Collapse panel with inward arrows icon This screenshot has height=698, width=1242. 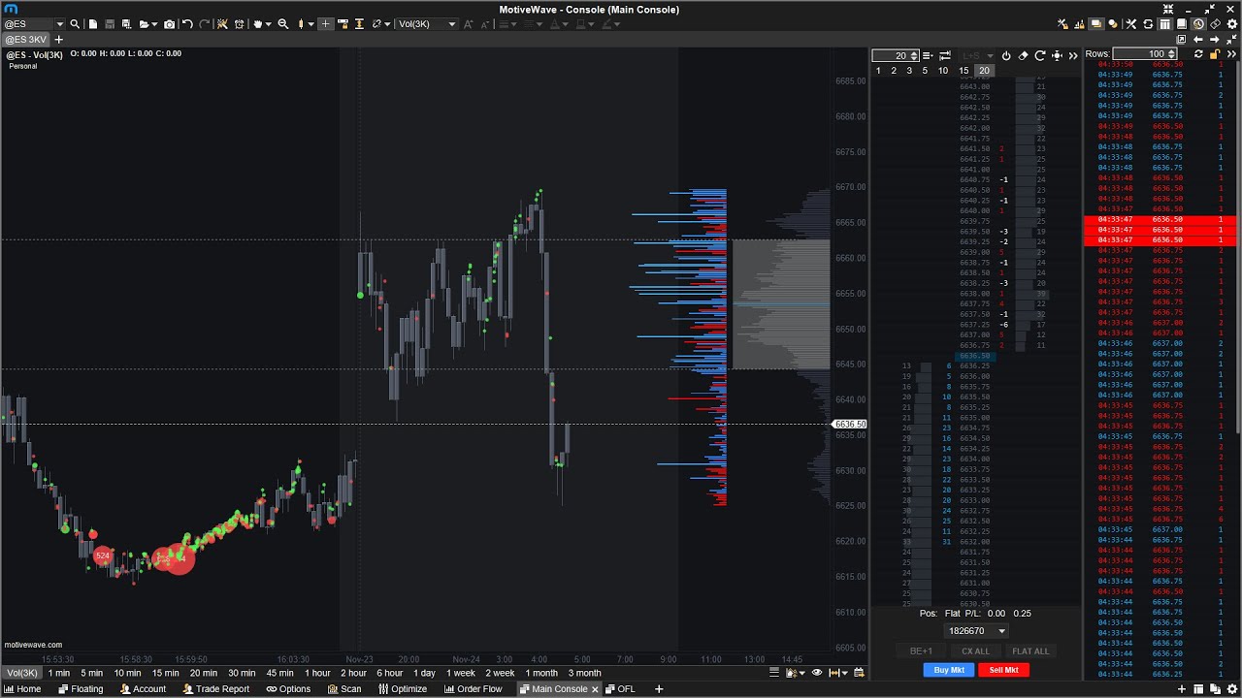point(1231,40)
